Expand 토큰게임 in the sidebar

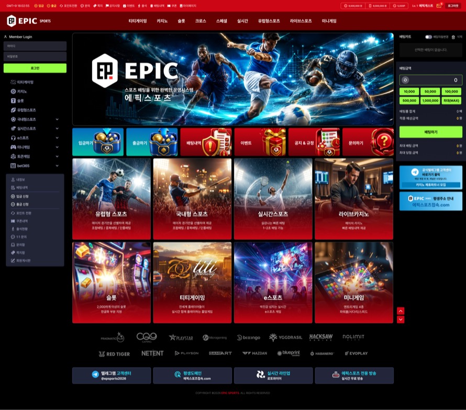click(x=57, y=156)
